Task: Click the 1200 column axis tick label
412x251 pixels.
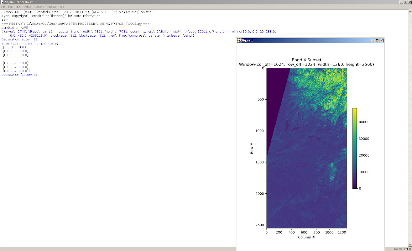Action: (x=342, y=232)
